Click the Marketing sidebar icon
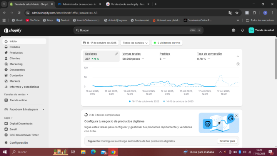Viewport: 277px width, 156px height. pos(6,64)
